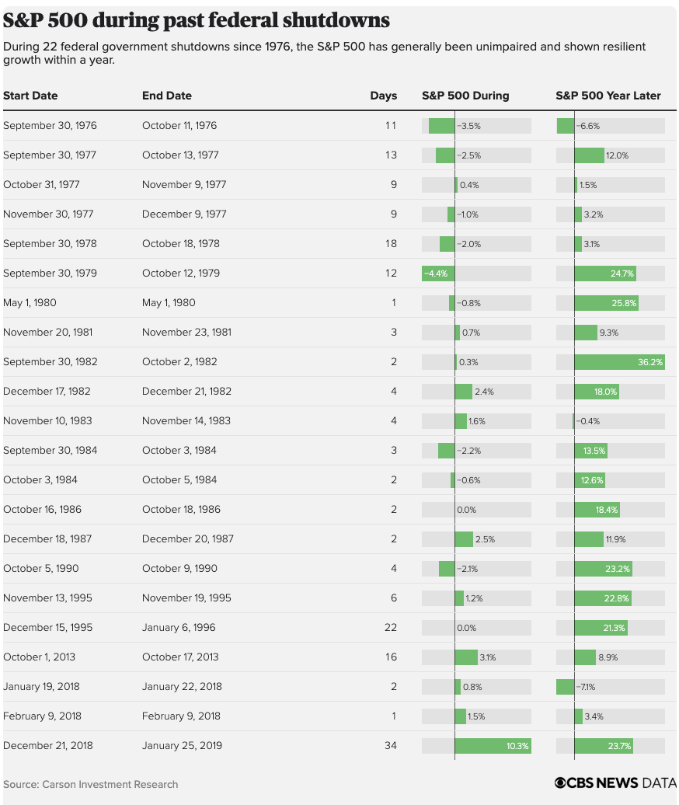Select the September 30, 1976 start date
This screenshot has height=805, width=679.
50,126
